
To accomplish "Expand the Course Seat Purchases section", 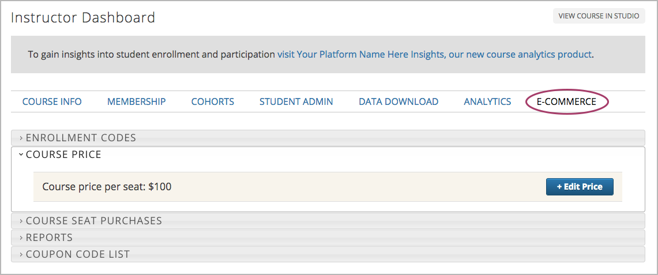I will (94, 221).
